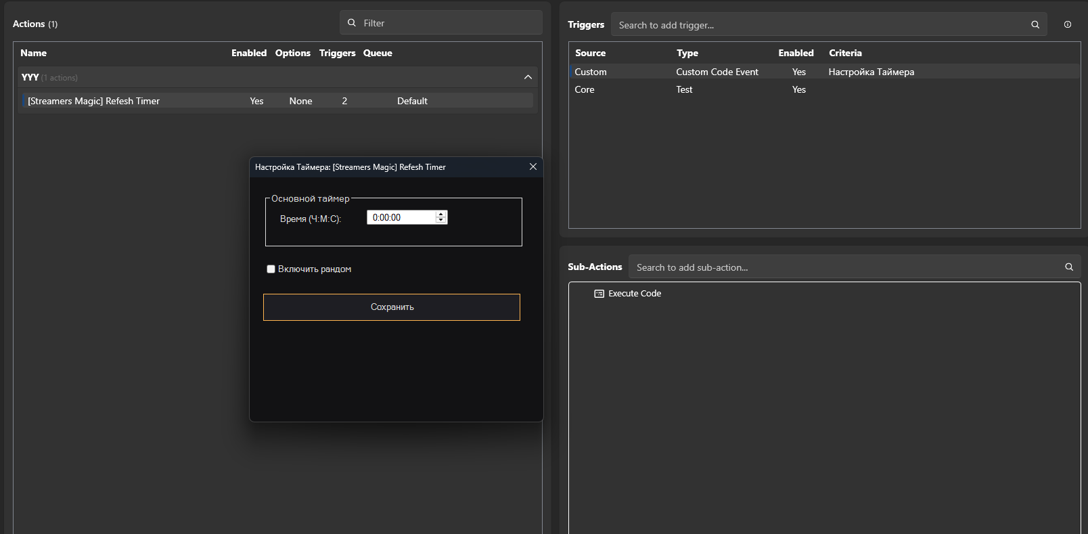This screenshot has height=534, width=1088.
Task: Click the Triggers search magnifier icon
Action: (x=1035, y=25)
